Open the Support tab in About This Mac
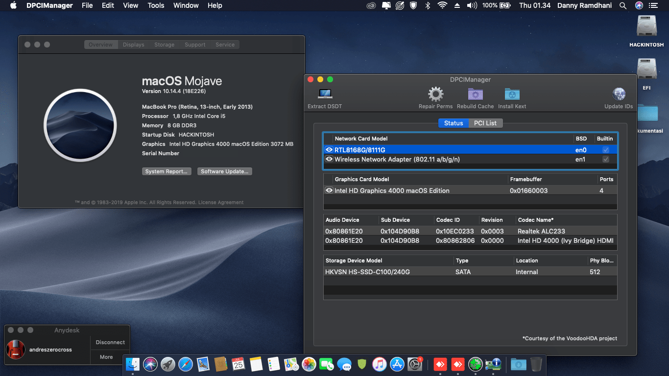This screenshot has height=376, width=669. [195, 45]
